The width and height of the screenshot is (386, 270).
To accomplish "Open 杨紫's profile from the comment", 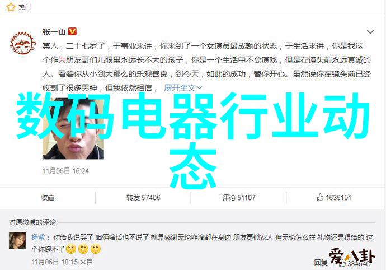I will (x=38, y=238).
